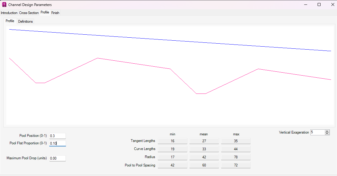Screen dimensions: 337x176
Task: Decrease Vertical Exaggeration with the down arrow
Action: pyautogui.click(x=327, y=134)
